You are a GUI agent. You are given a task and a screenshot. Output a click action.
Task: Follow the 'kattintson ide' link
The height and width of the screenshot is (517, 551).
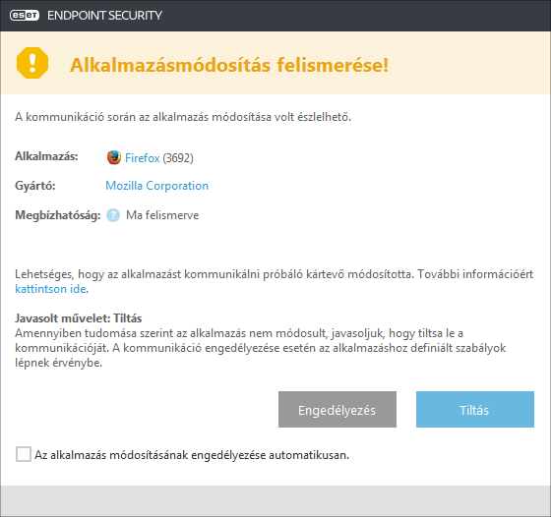(50, 289)
